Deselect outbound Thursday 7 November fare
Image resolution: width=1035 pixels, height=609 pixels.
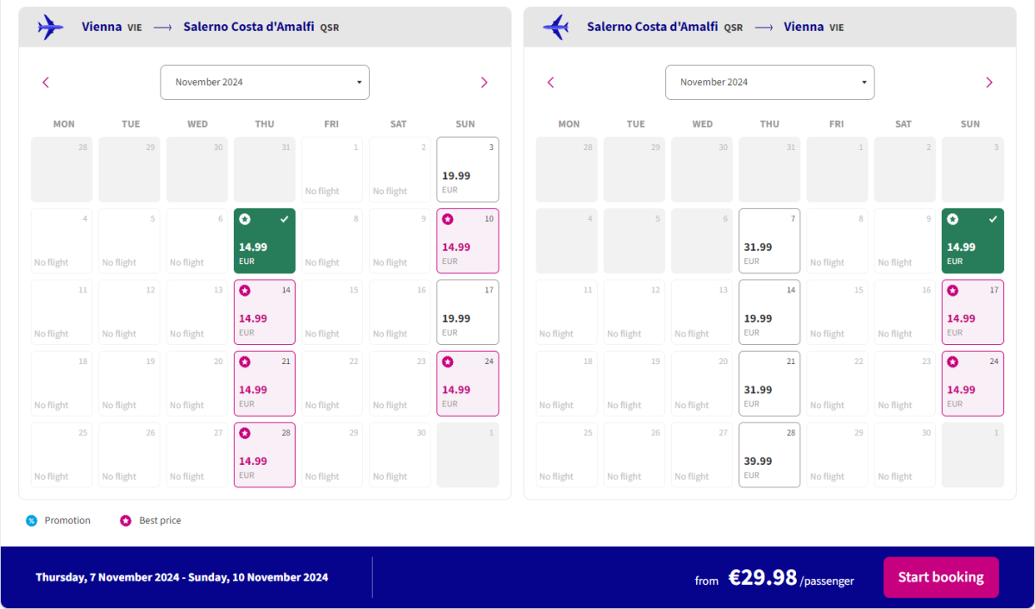click(264, 241)
